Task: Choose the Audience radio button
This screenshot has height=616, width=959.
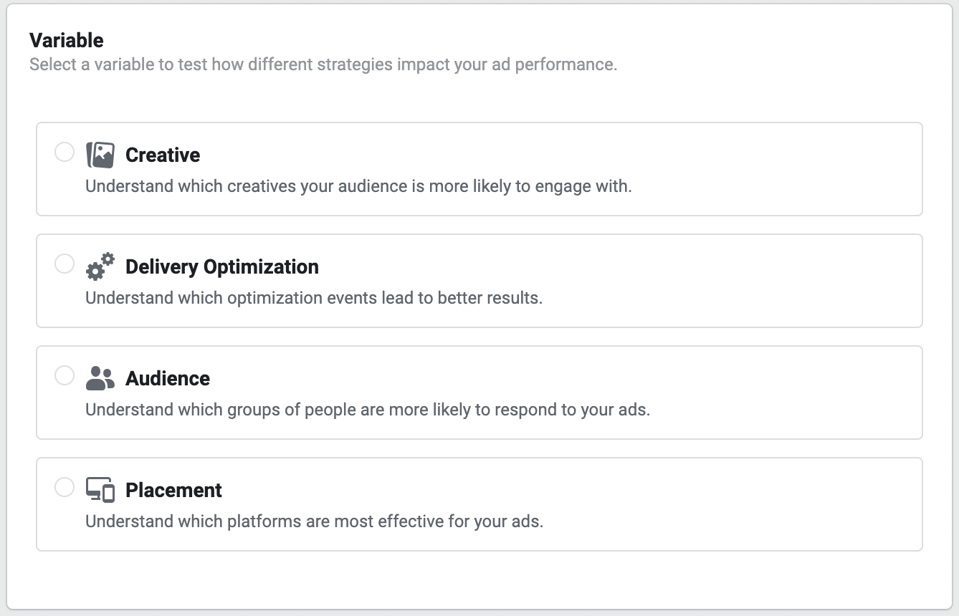Action: [65, 375]
